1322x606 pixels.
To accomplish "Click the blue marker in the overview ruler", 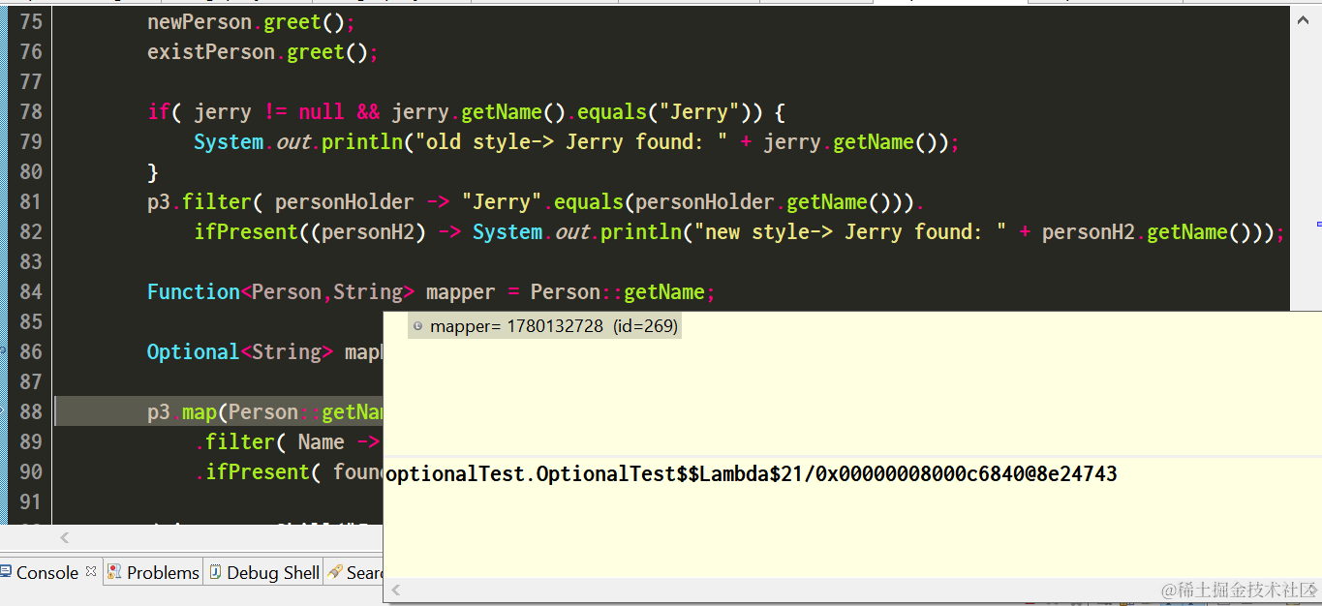I will (x=1318, y=223).
